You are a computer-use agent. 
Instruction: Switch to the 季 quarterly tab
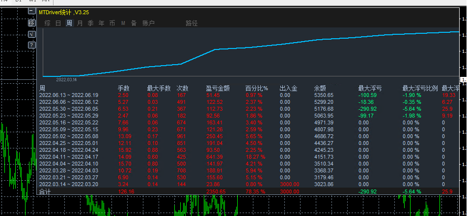[x=90, y=23]
